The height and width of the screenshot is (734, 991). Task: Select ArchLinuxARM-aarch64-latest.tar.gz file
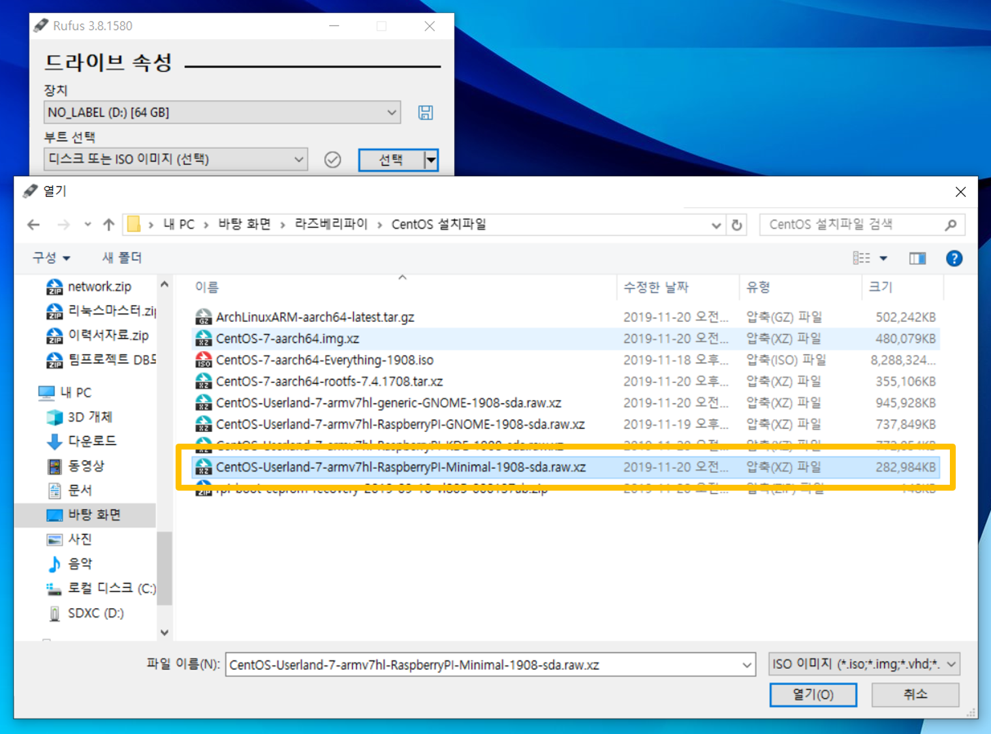pyautogui.click(x=566, y=317)
